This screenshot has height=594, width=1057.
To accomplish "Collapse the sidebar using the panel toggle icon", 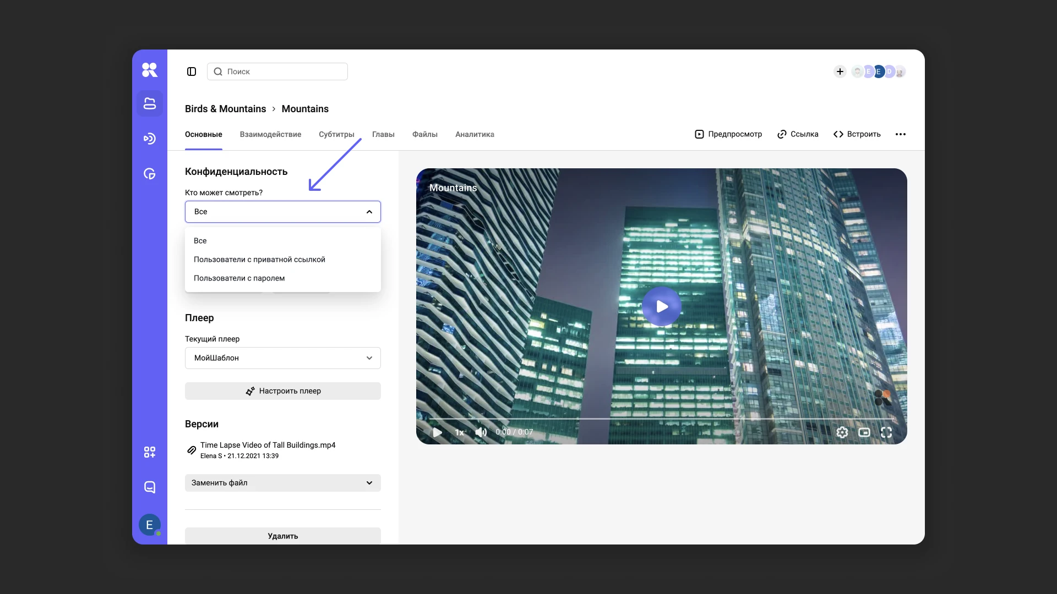I will pyautogui.click(x=192, y=71).
